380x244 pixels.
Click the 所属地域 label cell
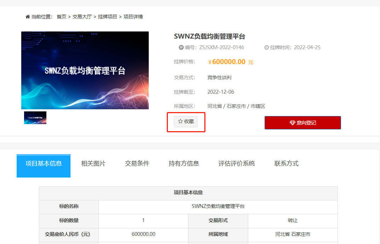tap(218, 235)
